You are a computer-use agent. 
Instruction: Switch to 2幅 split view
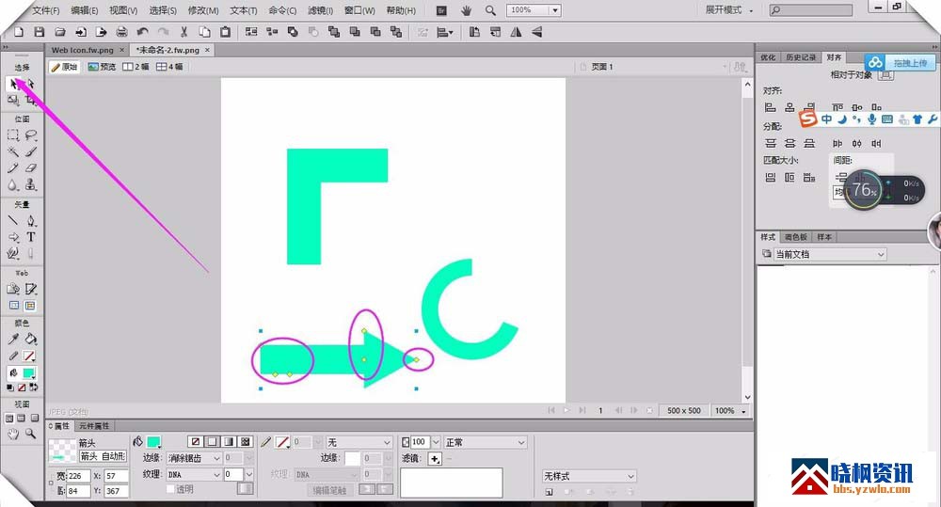click(136, 67)
